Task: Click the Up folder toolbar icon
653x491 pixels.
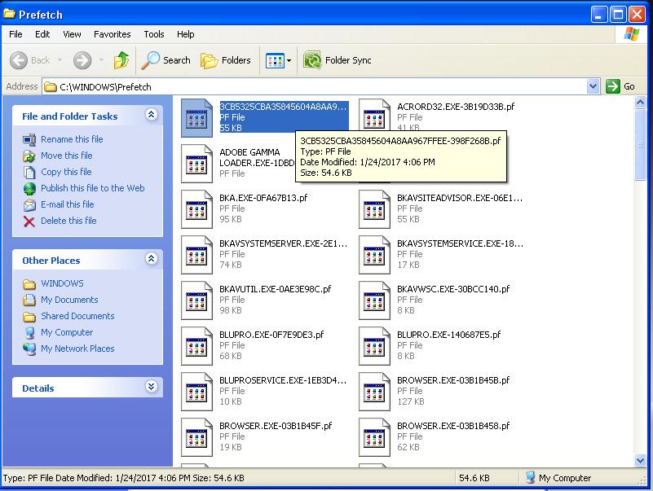Action: pyautogui.click(x=121, y=60)
